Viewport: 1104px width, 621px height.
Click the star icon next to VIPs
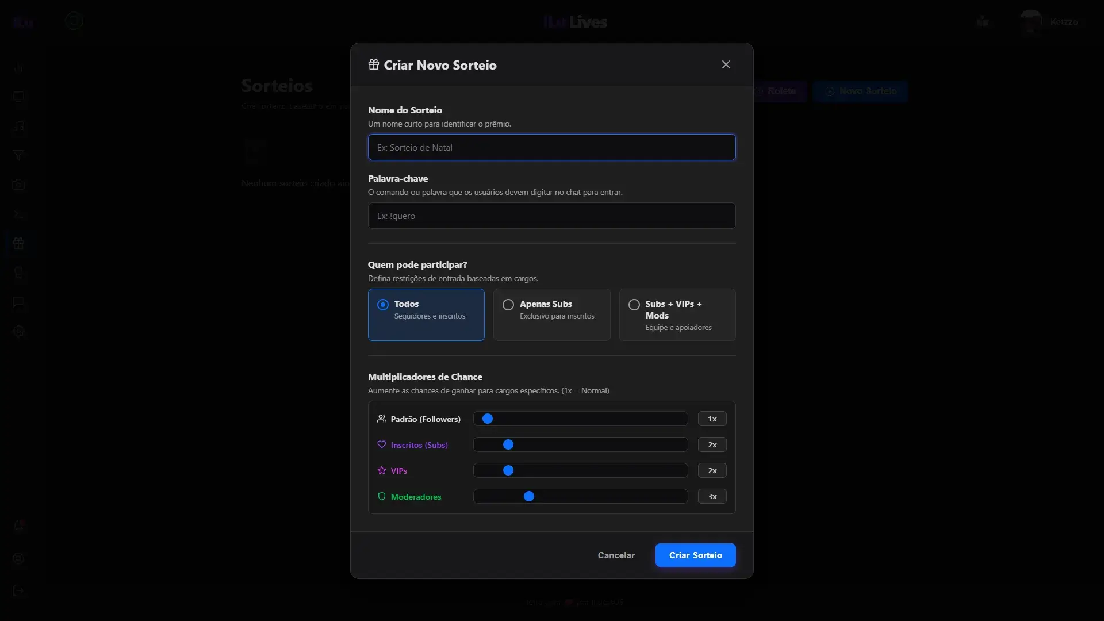[382, 470]
